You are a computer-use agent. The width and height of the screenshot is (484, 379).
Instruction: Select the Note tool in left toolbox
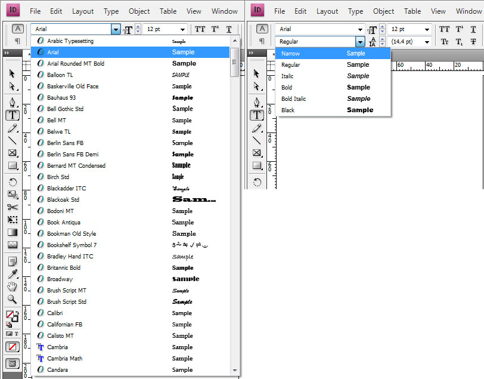click(x=12, y=261)
